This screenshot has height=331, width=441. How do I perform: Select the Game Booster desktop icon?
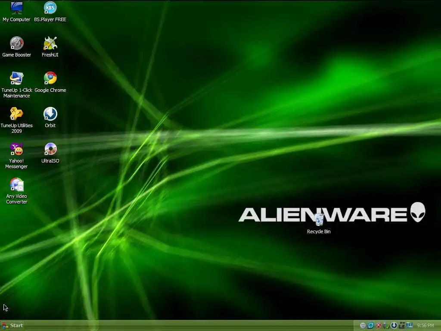17,47
